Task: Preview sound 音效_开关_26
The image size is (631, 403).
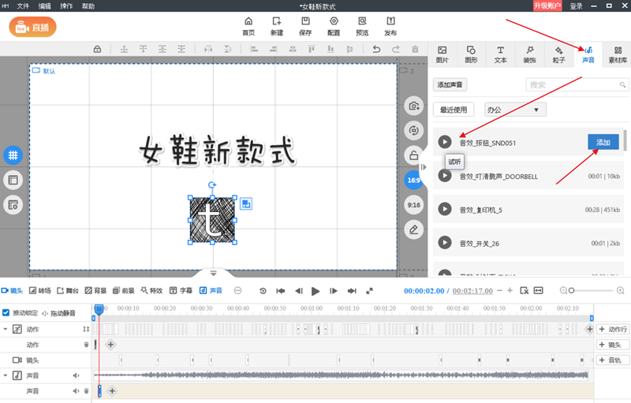Action: (x=445, y=243)
